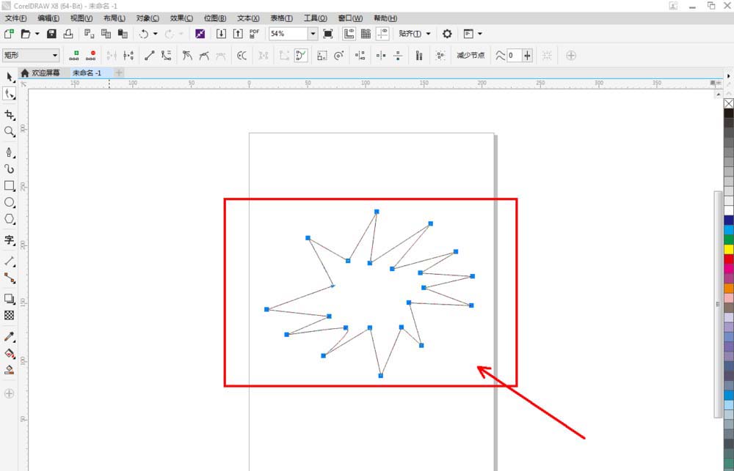
Task: Click the Smooth node icon
Action: coord(204,56)
